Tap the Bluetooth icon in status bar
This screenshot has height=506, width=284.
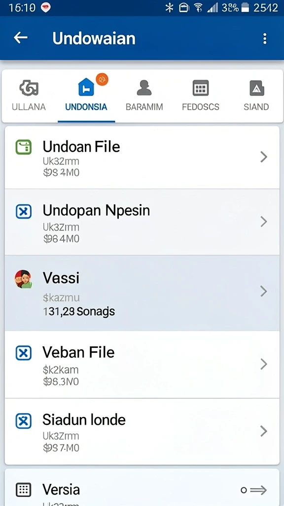(x=169, y=8)
